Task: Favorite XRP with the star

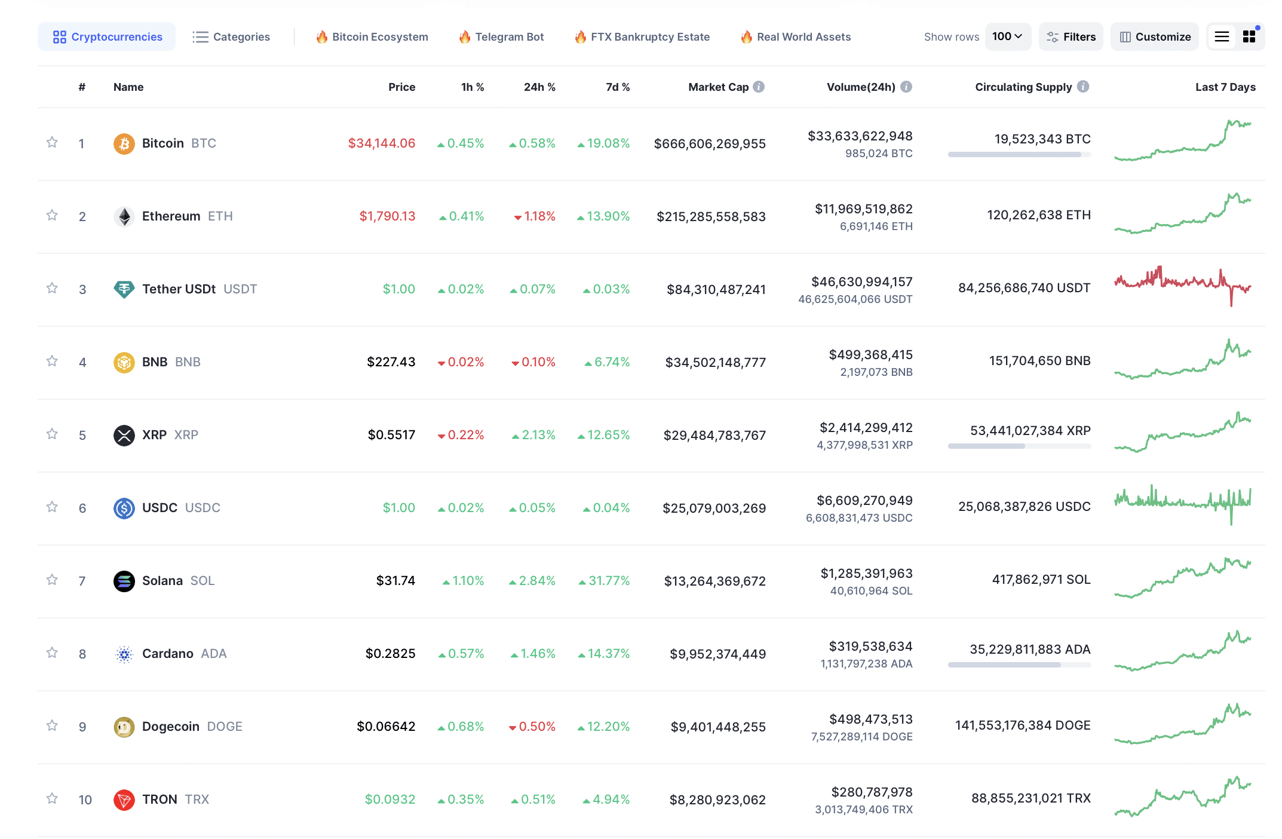Action: pyautogui.click(x=52, y=434)
